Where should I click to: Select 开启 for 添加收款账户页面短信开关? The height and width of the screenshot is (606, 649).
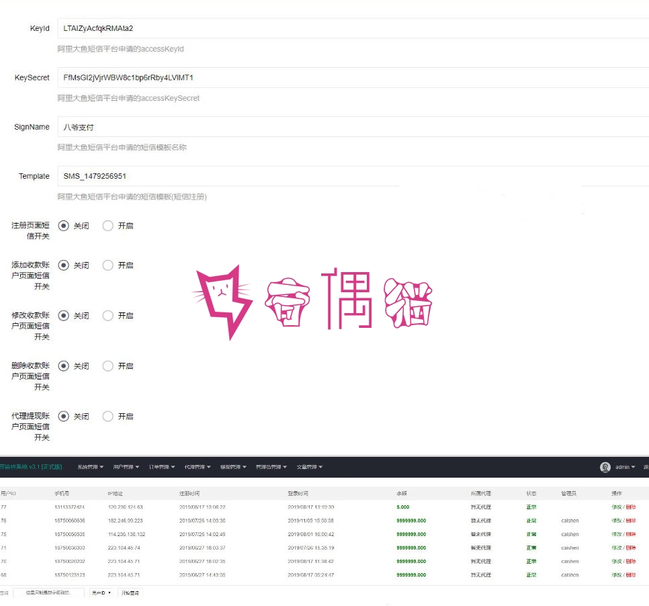107,265
